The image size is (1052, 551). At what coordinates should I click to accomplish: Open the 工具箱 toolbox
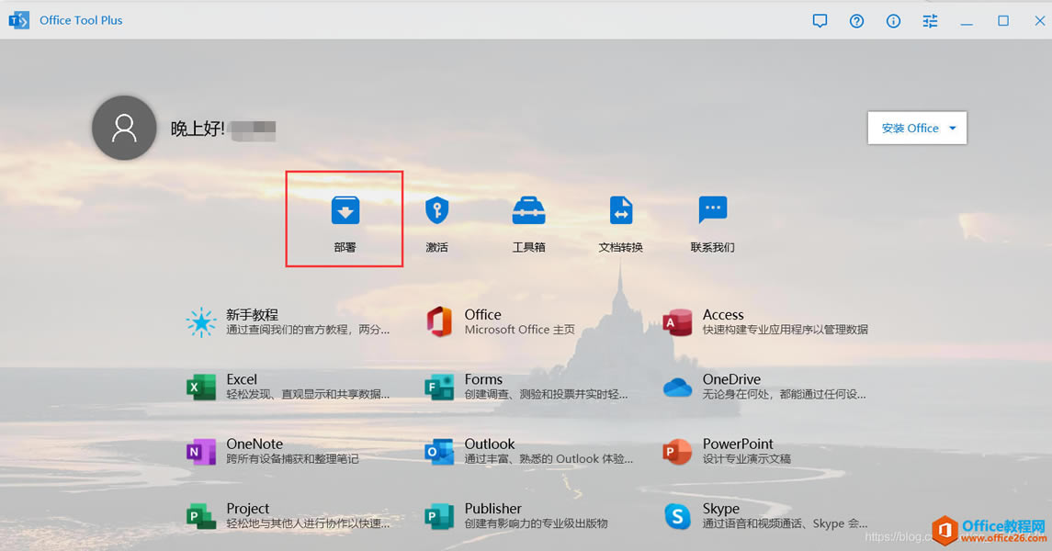point(528,219)
